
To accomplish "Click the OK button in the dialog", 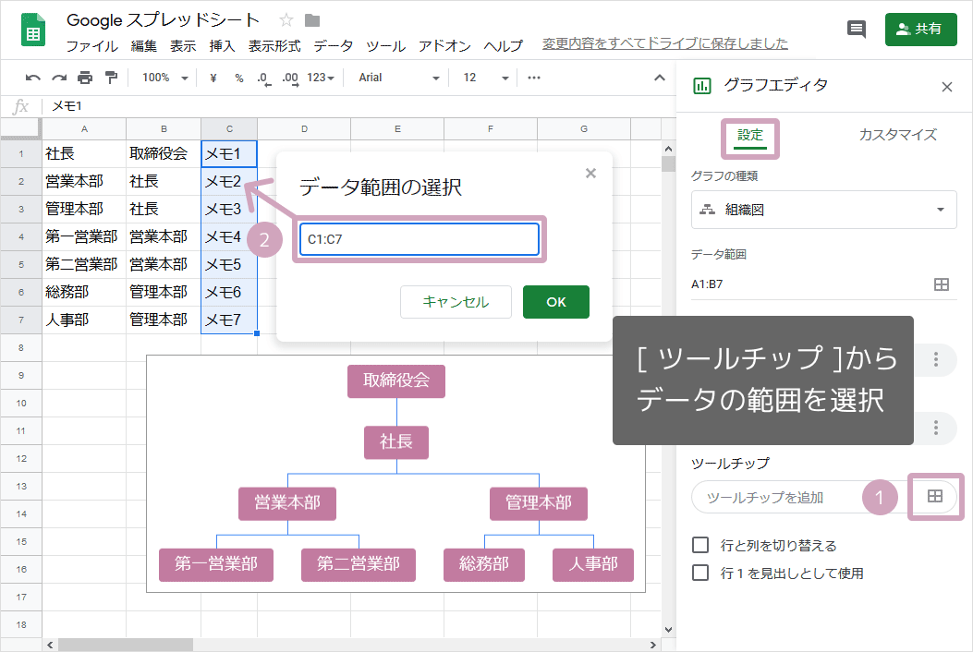I will (555, 301).
